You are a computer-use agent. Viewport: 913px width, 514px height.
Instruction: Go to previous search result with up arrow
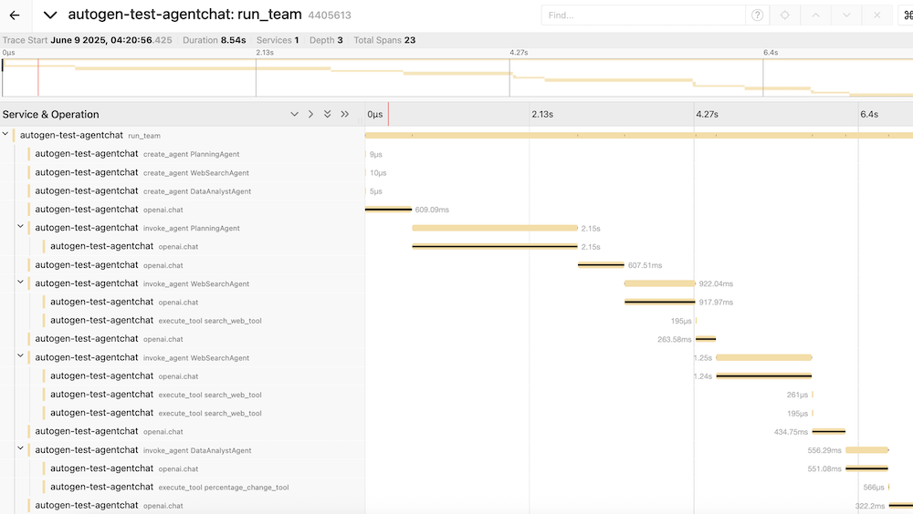pos(816,15)
